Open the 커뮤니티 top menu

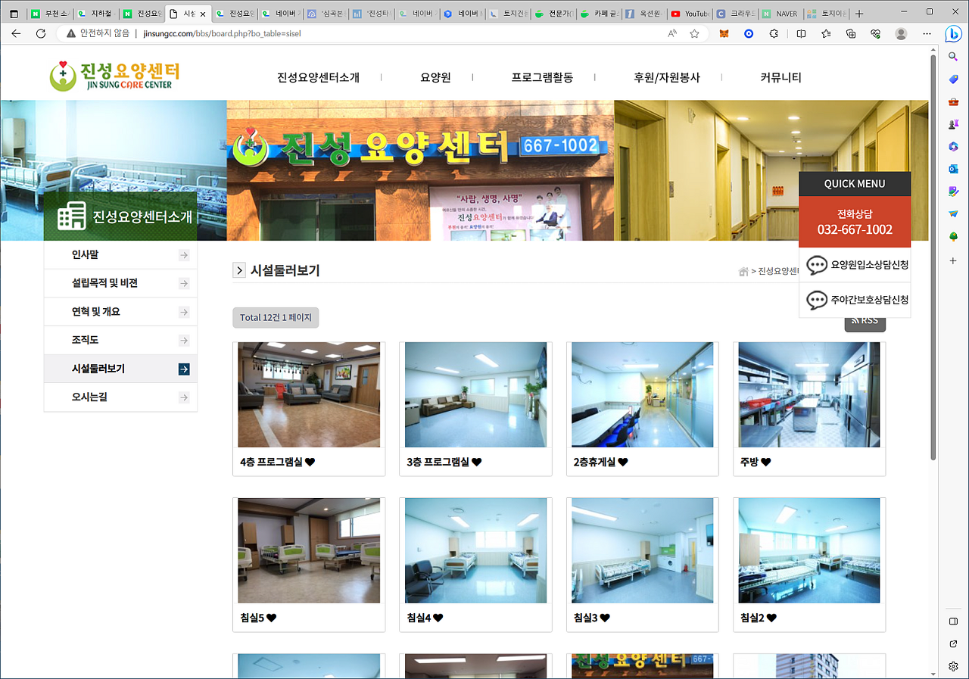click(780, 77)
